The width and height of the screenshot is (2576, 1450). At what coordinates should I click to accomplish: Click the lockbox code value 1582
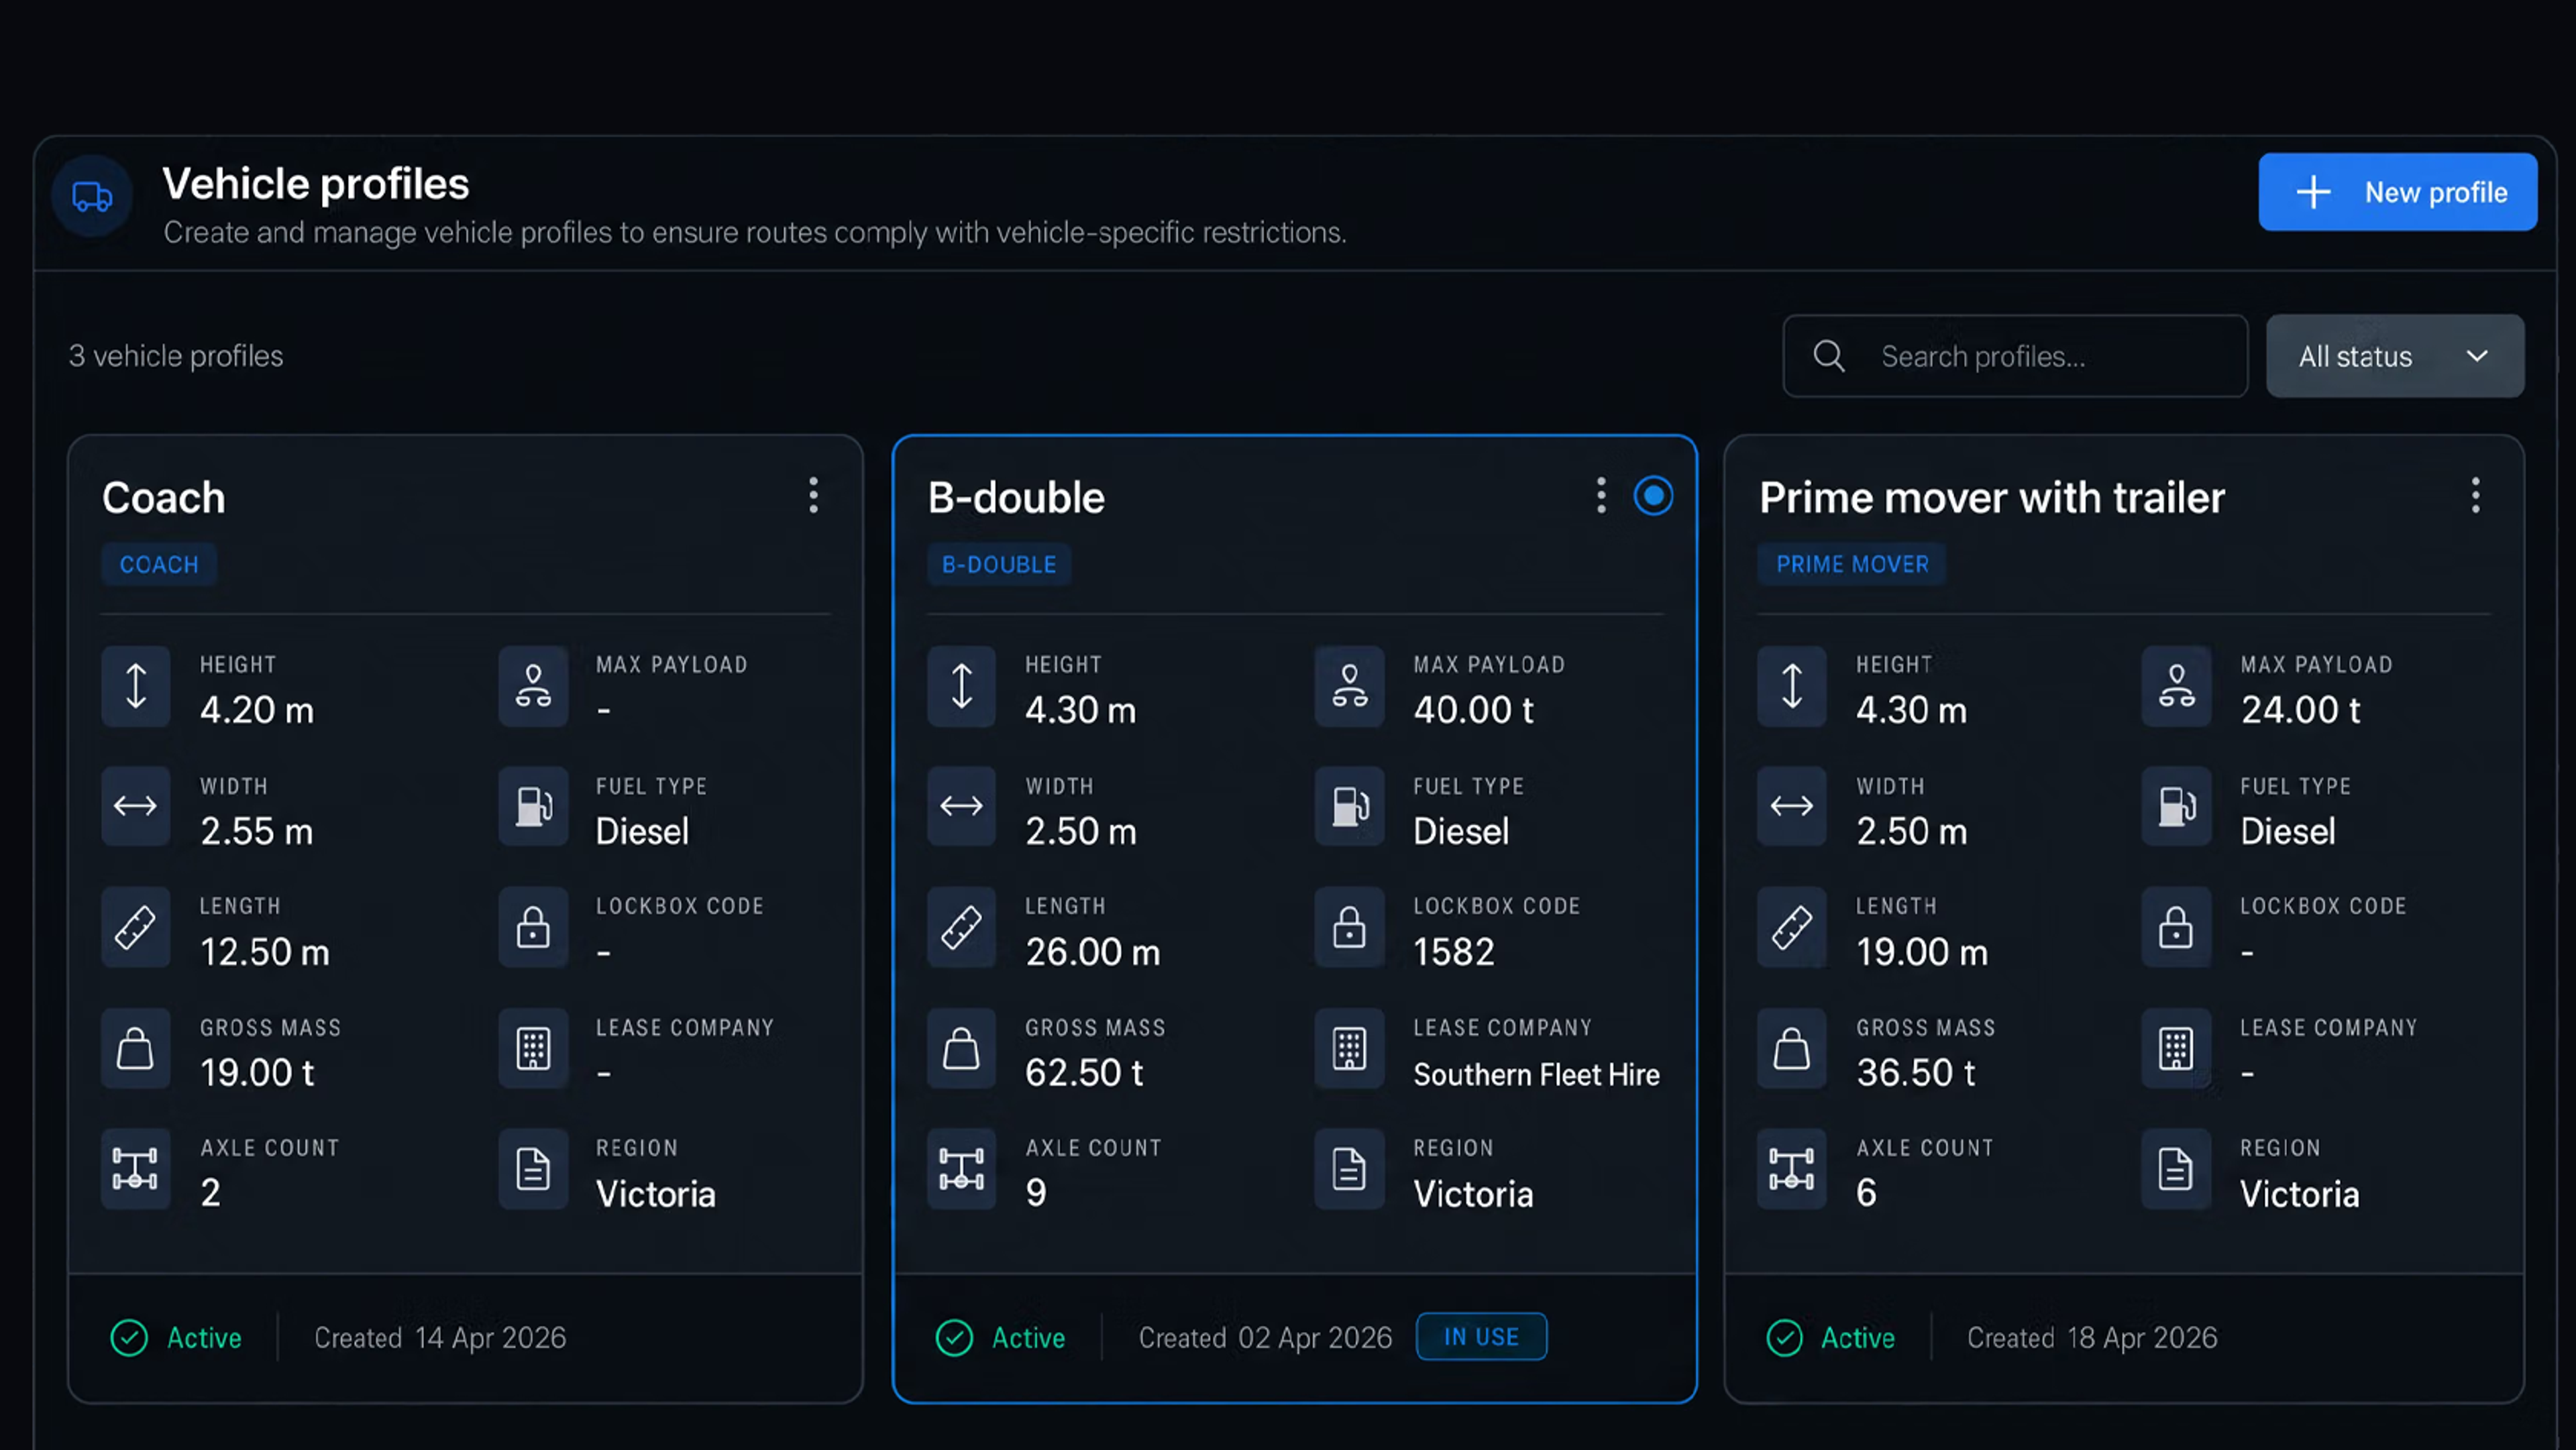click(x=1453, y=952)
